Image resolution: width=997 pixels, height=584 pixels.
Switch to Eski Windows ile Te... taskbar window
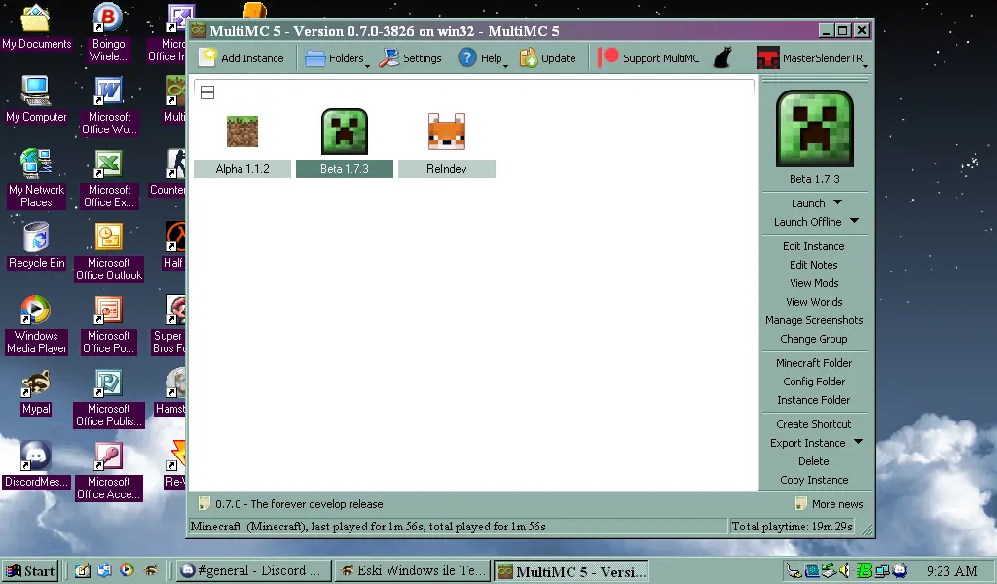point(413,570)
